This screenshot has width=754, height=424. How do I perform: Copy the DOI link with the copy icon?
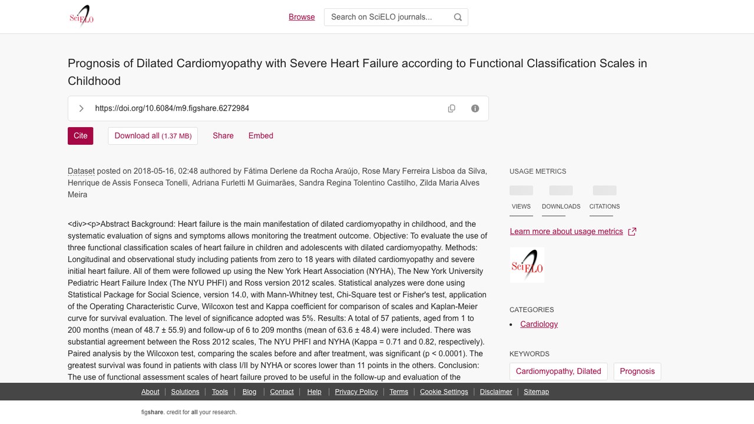(452, 108)
